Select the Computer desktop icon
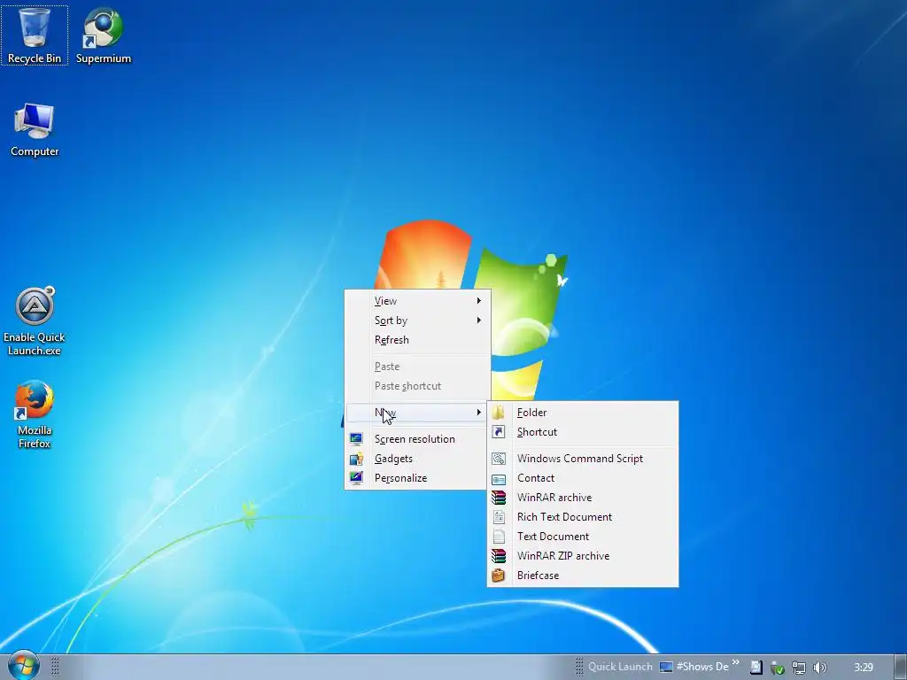The width and height of the screenshot is (907, 680). (x=35, y=129)
